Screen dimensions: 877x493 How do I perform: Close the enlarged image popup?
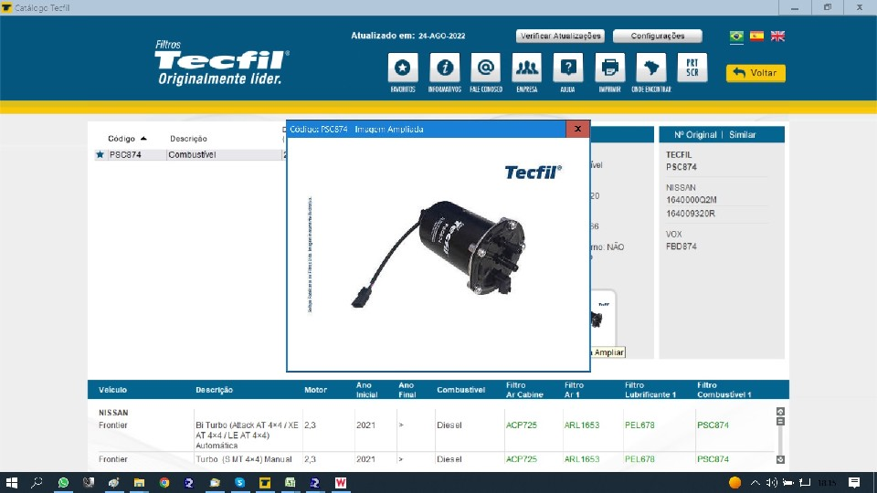(x=577, y=130)
